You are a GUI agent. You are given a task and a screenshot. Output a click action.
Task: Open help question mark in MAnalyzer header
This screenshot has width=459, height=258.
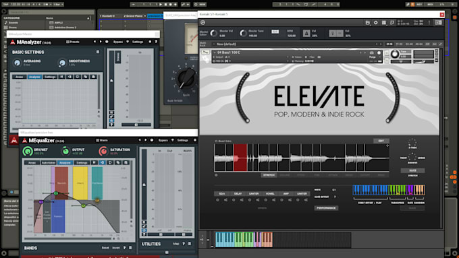coord(156,42)
